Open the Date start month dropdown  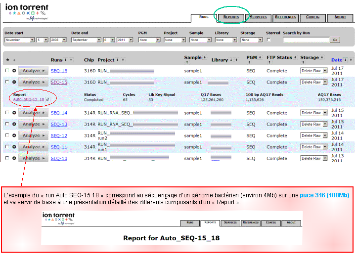tap(19, 40)
